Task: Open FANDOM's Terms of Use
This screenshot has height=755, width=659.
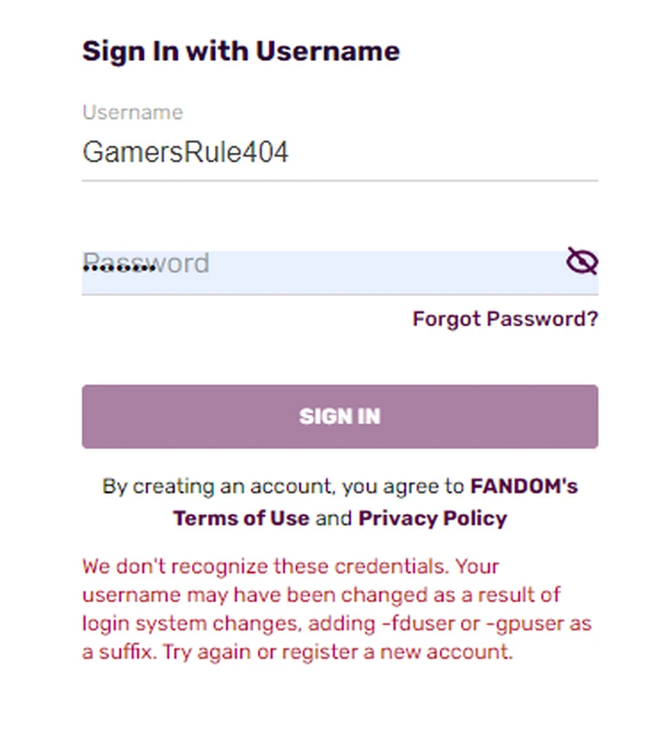Action: [241, 518]
